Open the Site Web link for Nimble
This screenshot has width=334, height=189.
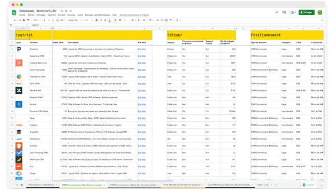click(142, 104)
